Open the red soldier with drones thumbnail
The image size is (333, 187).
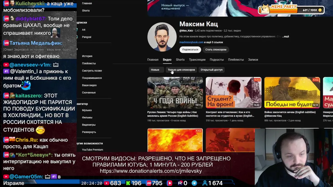point(230,140)
